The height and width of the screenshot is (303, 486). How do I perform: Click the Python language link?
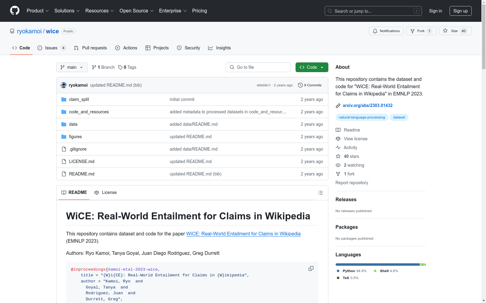tap(351, 271)
